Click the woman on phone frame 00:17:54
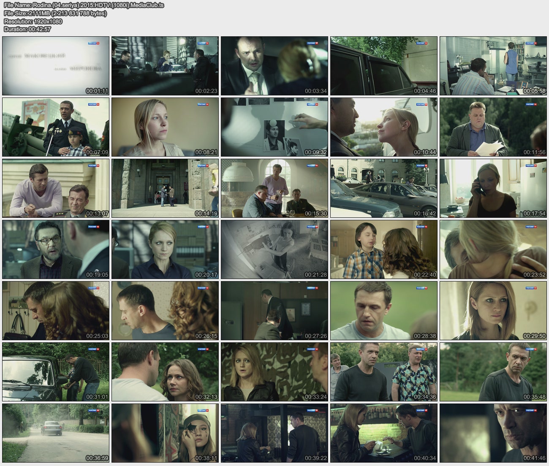This screenshot has height=466, width=549. click(493, 188)
